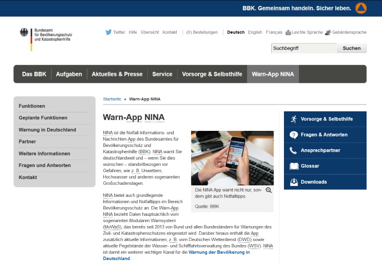This screenshot has height=264, width=382.
Task: Go to Startseite breadcrumb link
Action: [112, 99]
